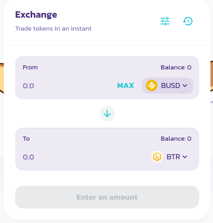Click the swap direction arrow icon
The width and height of the screenshot is (213, 223).
107,114
